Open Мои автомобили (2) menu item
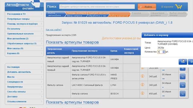This screenshot has height=108, width=193. pyautogui.click(x=24, y=39)
